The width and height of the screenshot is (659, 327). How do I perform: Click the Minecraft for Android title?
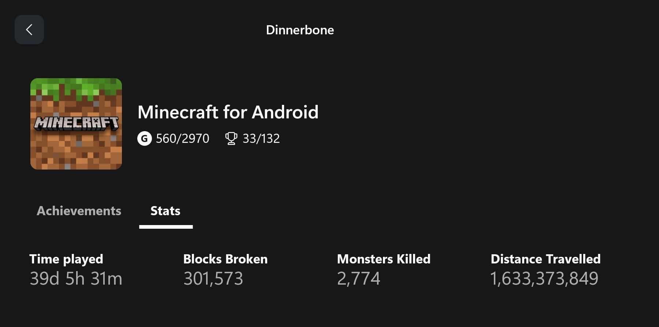click(228, 112)
